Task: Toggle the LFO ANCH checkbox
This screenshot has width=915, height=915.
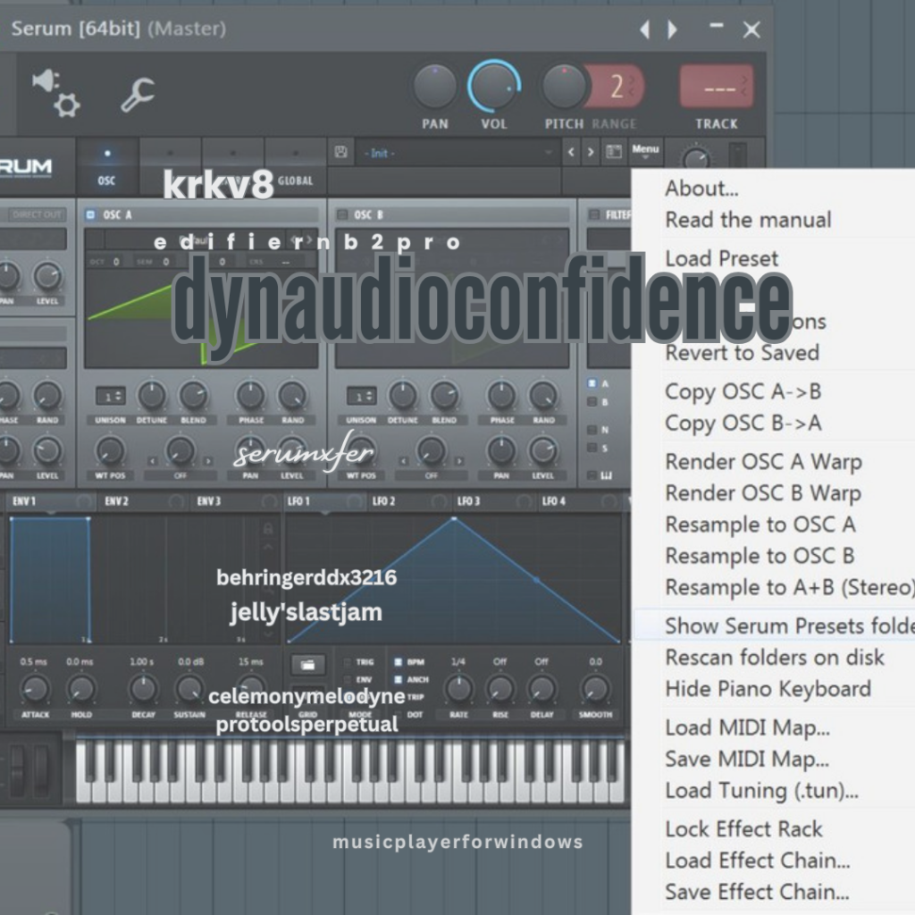Action: [398, 679]
